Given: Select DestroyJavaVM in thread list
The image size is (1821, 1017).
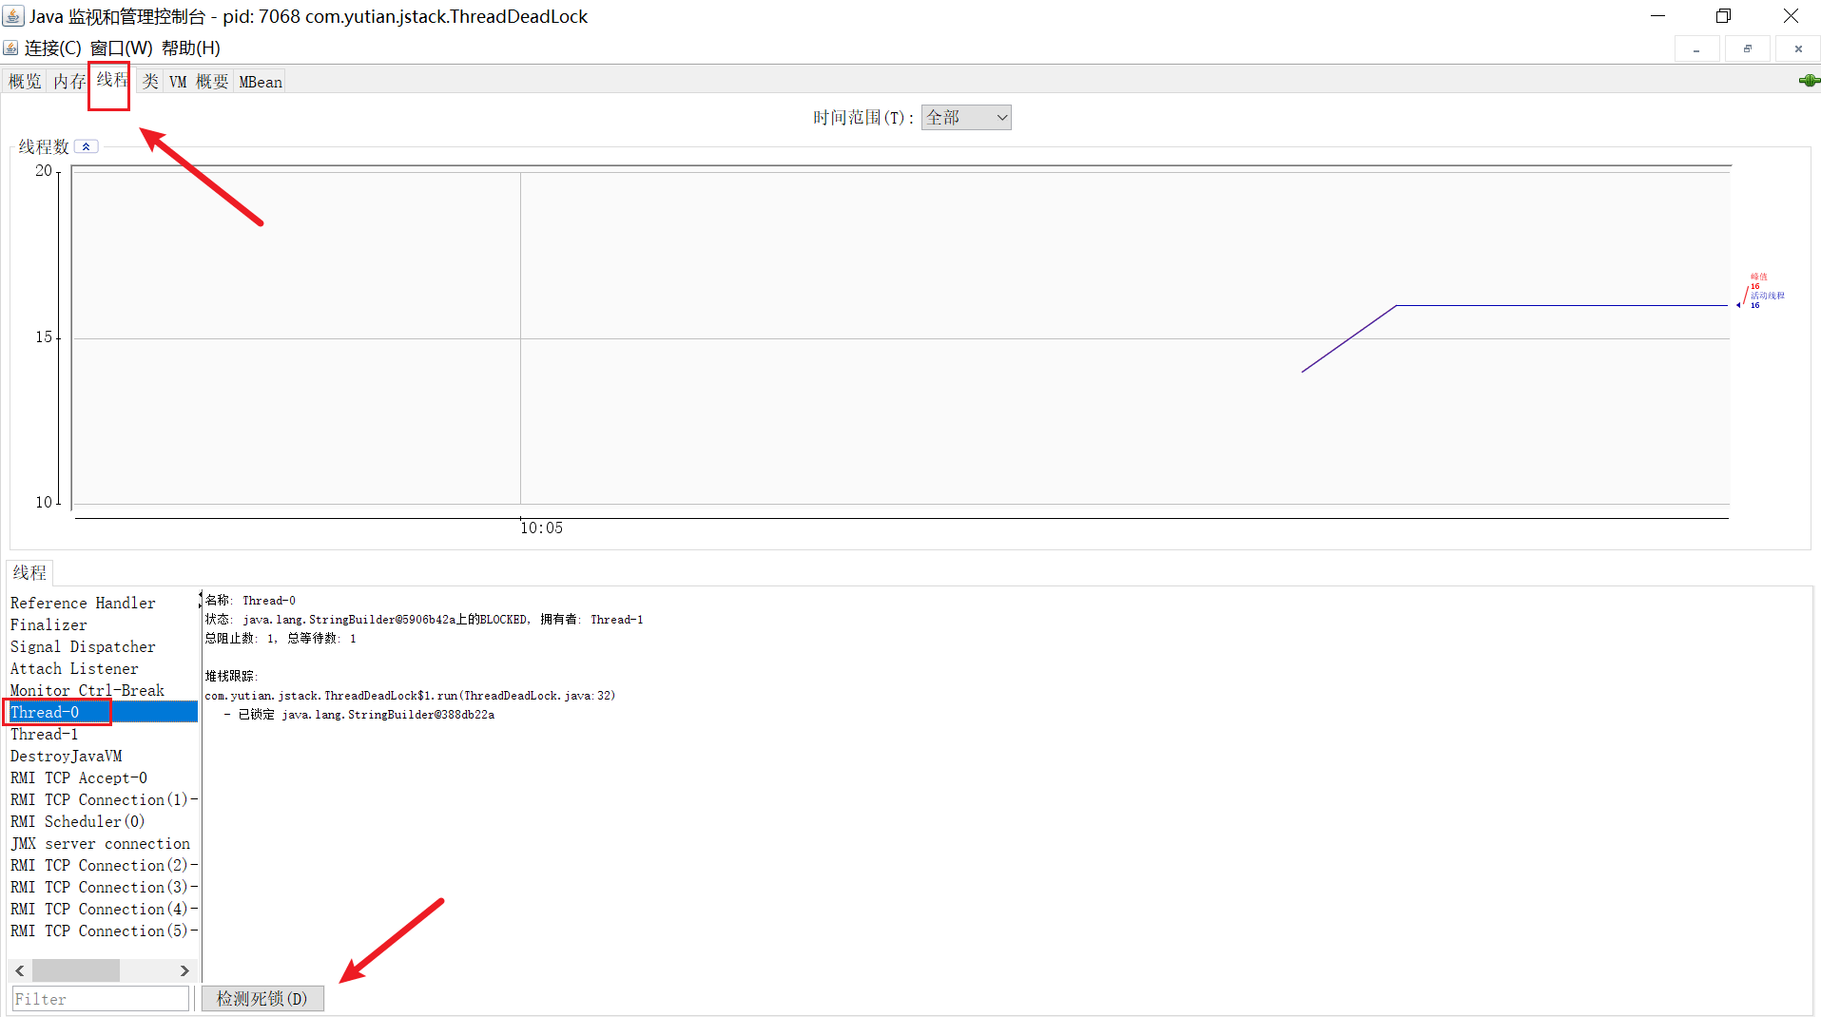Looking at the screenshot, I should point(67,757).
